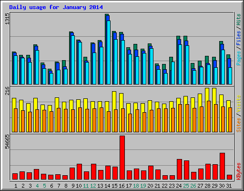Click the 54665 axis value
The width and height of the screenshot is (244, 191).
click(x=7, y=141)
